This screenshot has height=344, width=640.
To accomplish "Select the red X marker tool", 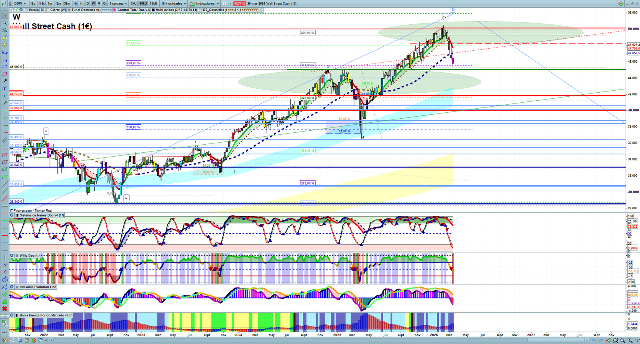I will point(4,309).
